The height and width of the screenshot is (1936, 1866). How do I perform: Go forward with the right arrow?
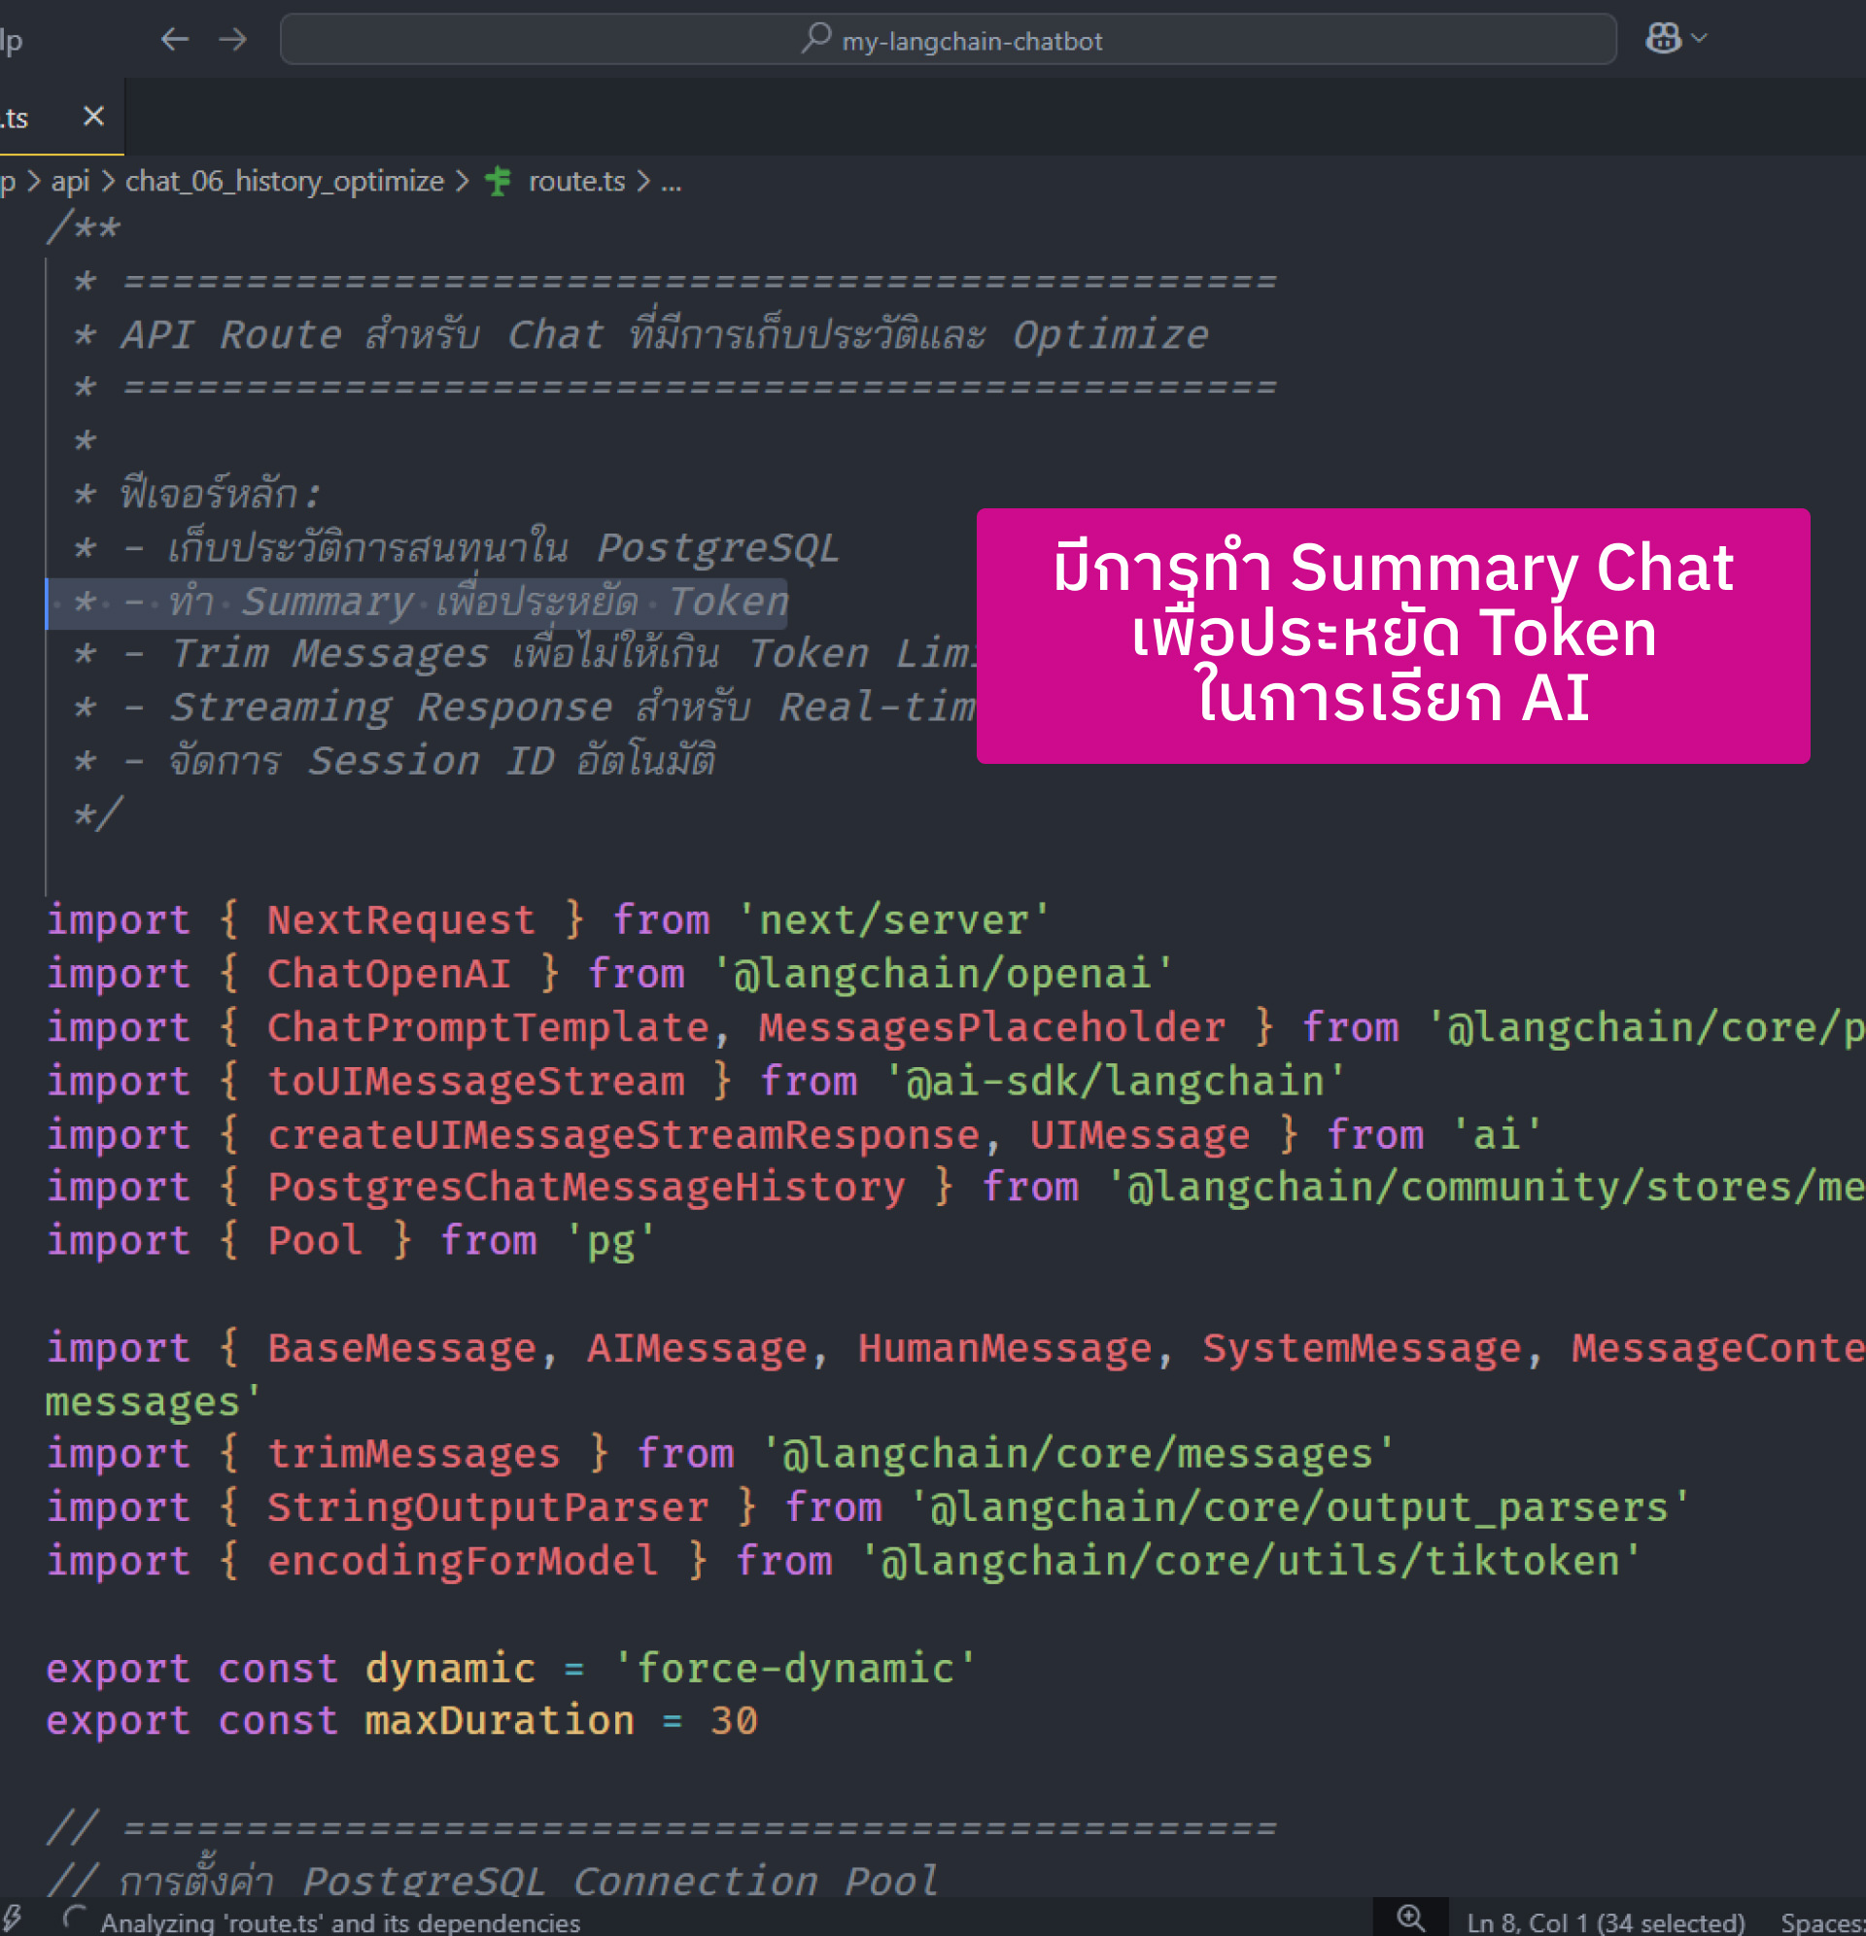tap(233, 40)
